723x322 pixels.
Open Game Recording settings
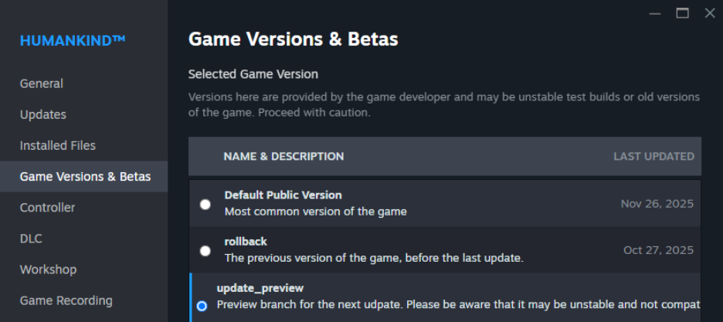coord(66,300)
